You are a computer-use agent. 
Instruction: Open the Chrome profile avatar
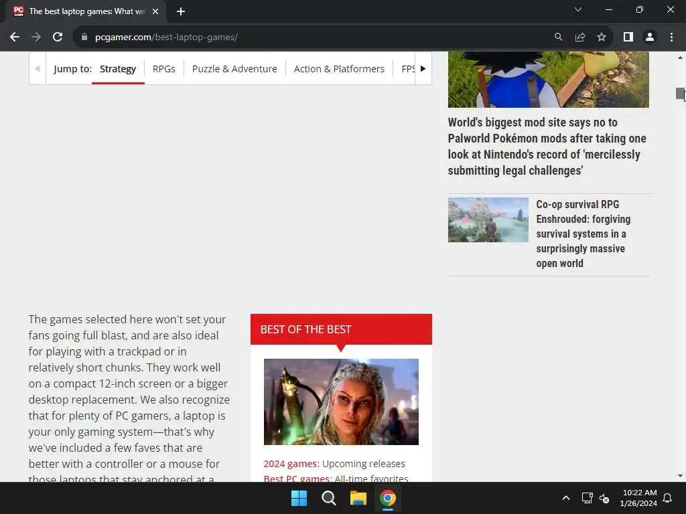point(650,37)
